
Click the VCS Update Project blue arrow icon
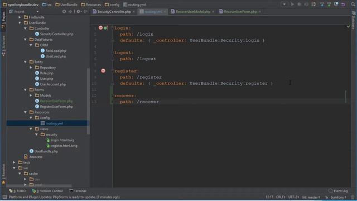pos(322,4)
